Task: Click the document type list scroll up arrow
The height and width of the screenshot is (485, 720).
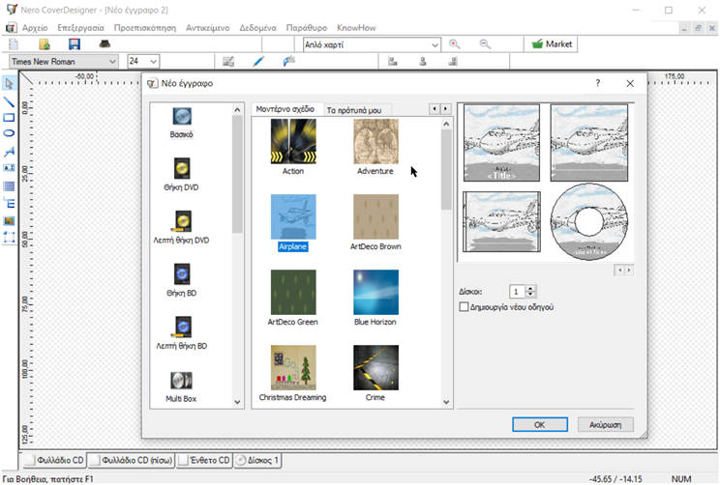Action: point(237,110)
